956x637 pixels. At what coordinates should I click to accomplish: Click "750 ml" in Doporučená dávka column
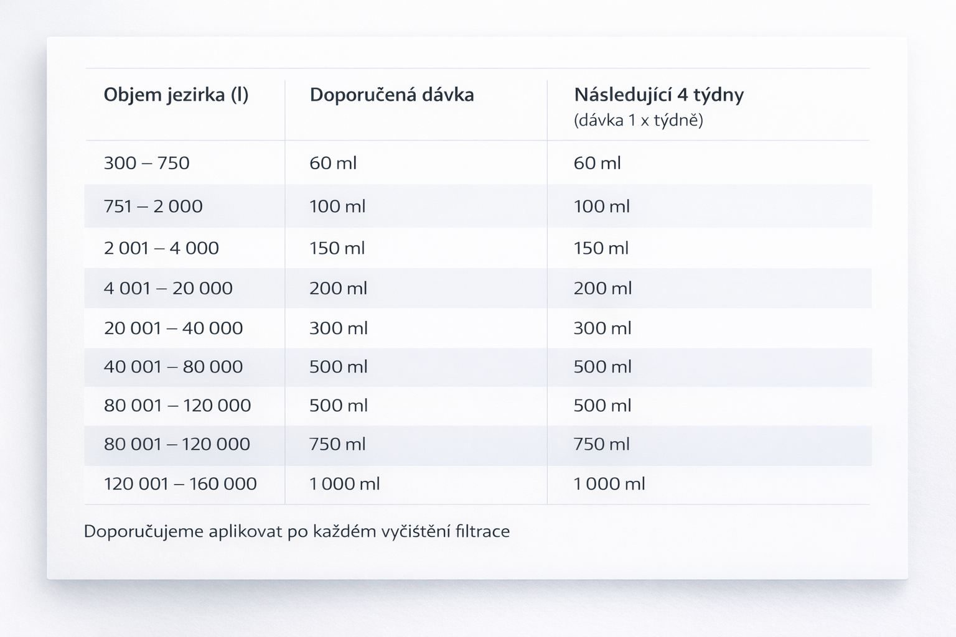point(337,444)
